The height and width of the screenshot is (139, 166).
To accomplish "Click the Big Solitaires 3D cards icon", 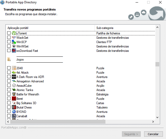I will click(x=14, y=103).
